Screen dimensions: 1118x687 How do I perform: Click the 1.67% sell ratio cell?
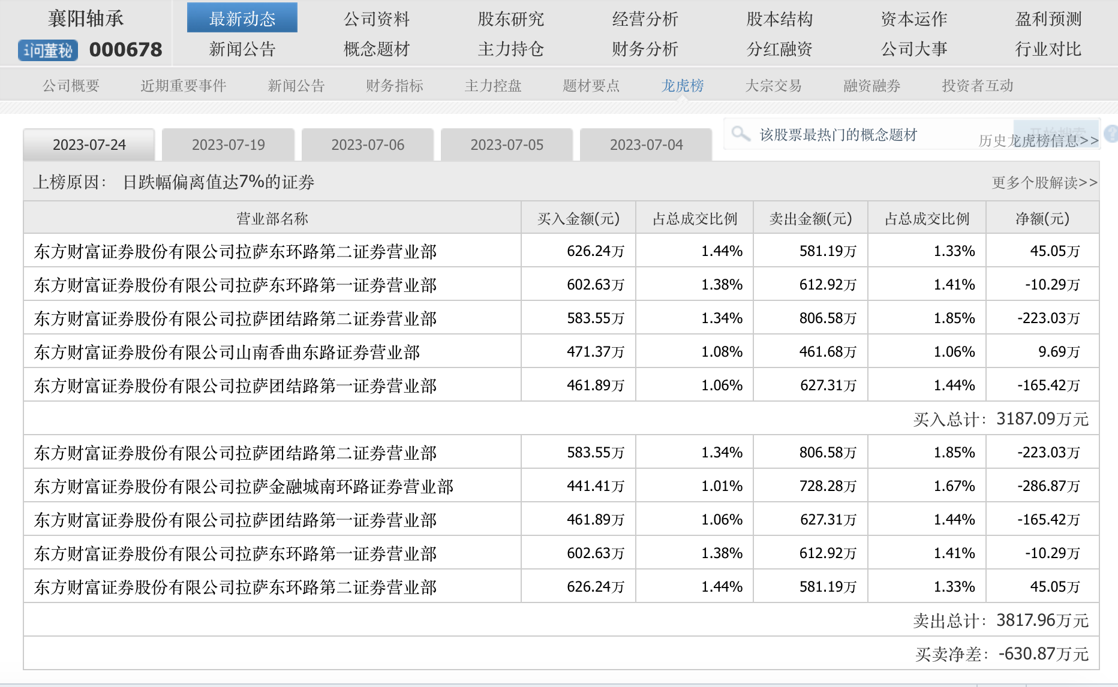[x=954, y=486]
